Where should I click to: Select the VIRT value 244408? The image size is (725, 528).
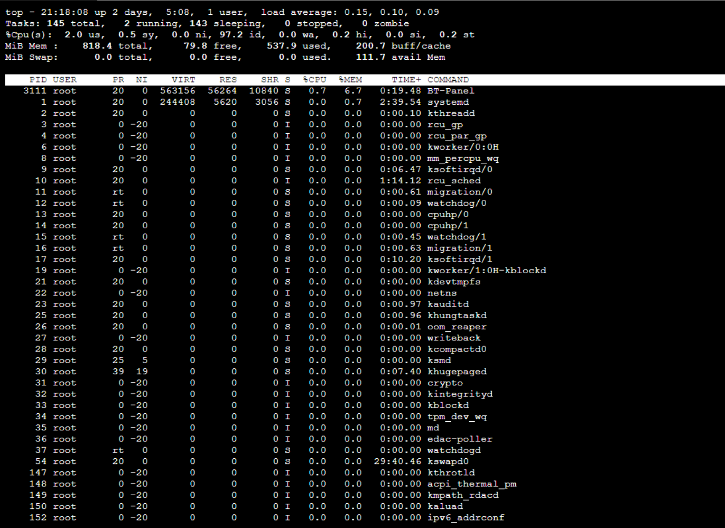click(x=178, y=102)
